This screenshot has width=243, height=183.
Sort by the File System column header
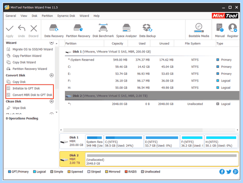click(x=195, y=44)
